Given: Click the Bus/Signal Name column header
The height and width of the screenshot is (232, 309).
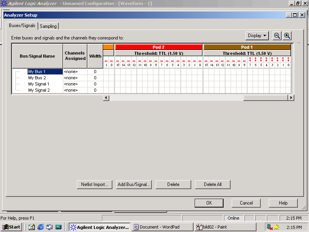Looking at the screenshot, I should (x=37, y=56).
